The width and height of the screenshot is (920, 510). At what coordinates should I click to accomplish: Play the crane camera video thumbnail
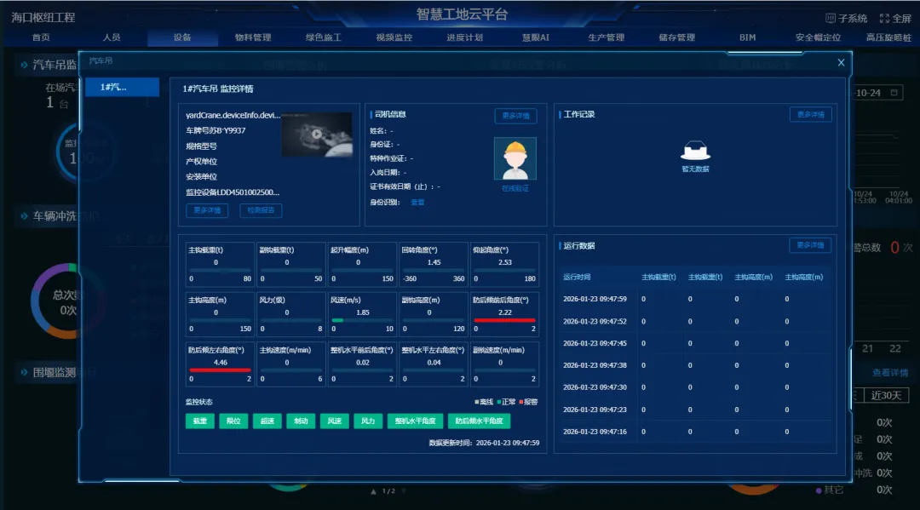(317, 134)
